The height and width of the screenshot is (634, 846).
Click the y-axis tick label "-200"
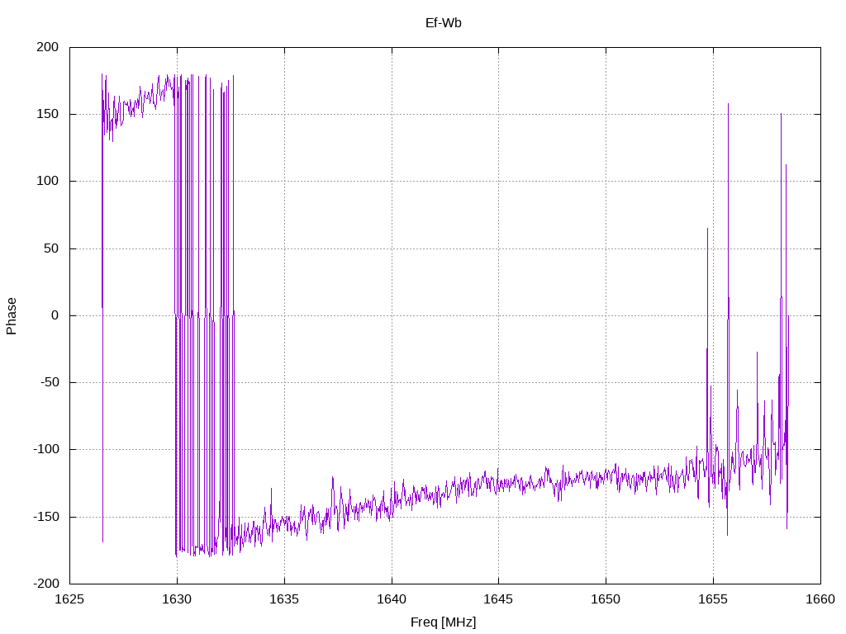46,584
